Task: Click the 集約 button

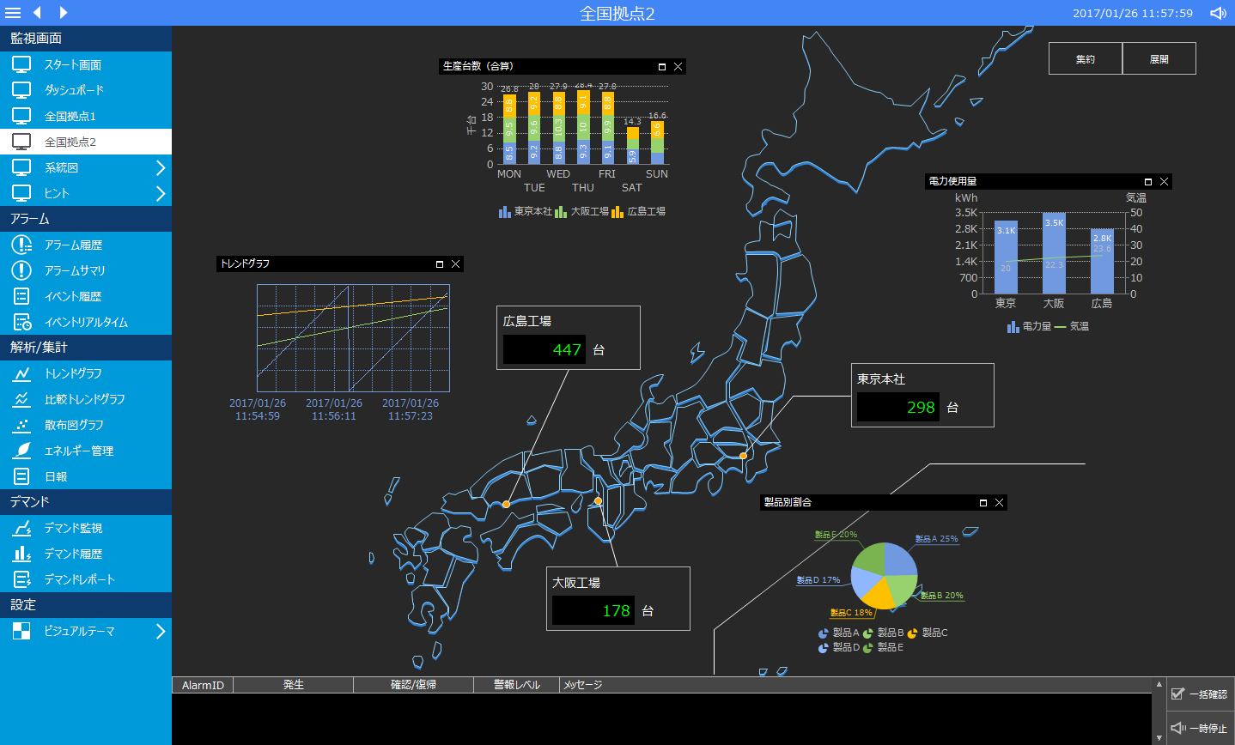Action: coord(1086,59)
